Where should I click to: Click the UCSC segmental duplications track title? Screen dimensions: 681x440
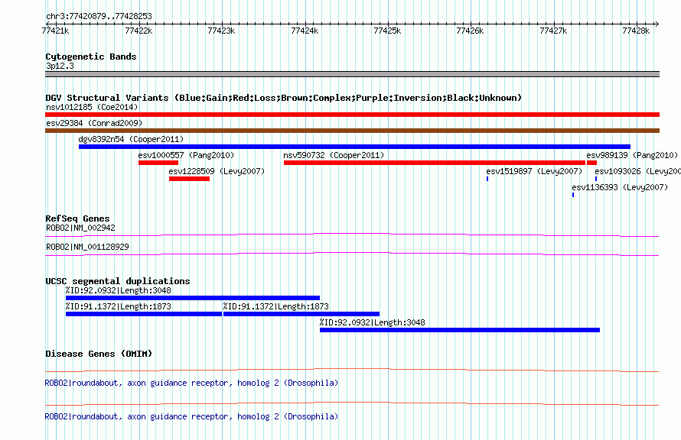[x=118, y=281]
